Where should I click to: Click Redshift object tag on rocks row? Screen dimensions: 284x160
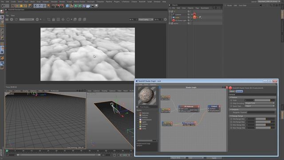point(194,17)
